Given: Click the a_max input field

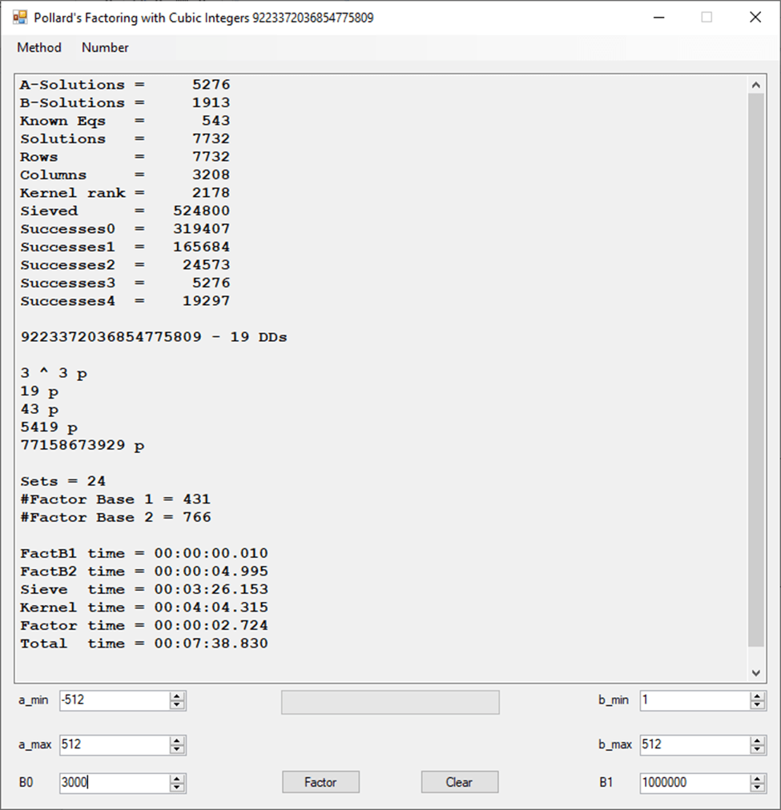Looking at the screenshot, I should tap(114, 744).
